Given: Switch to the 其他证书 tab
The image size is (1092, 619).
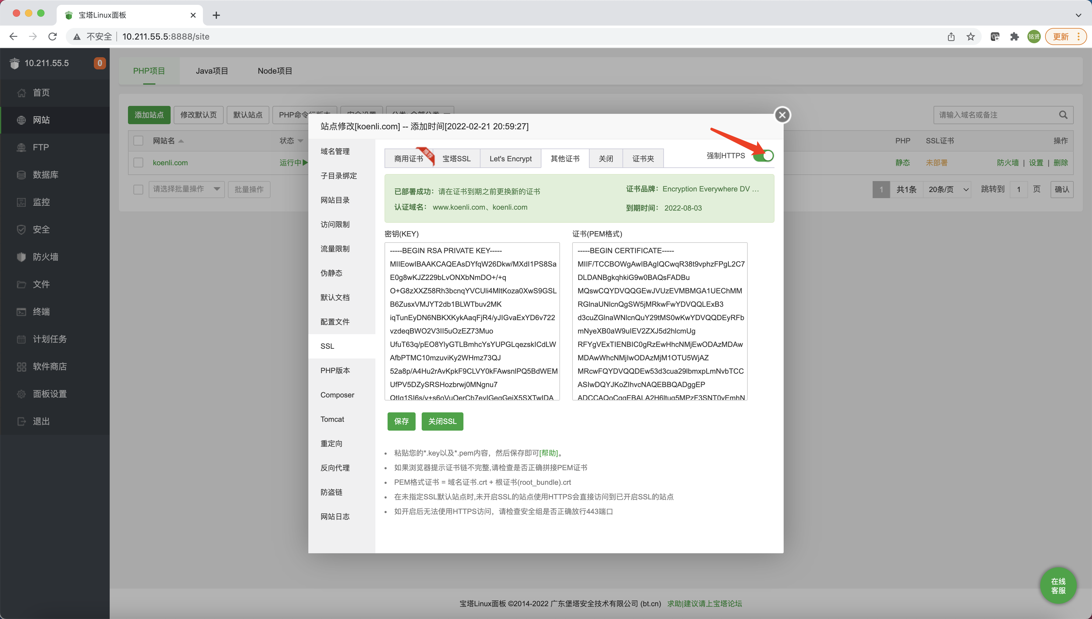Looking at the screenshot, I should 565,159.
